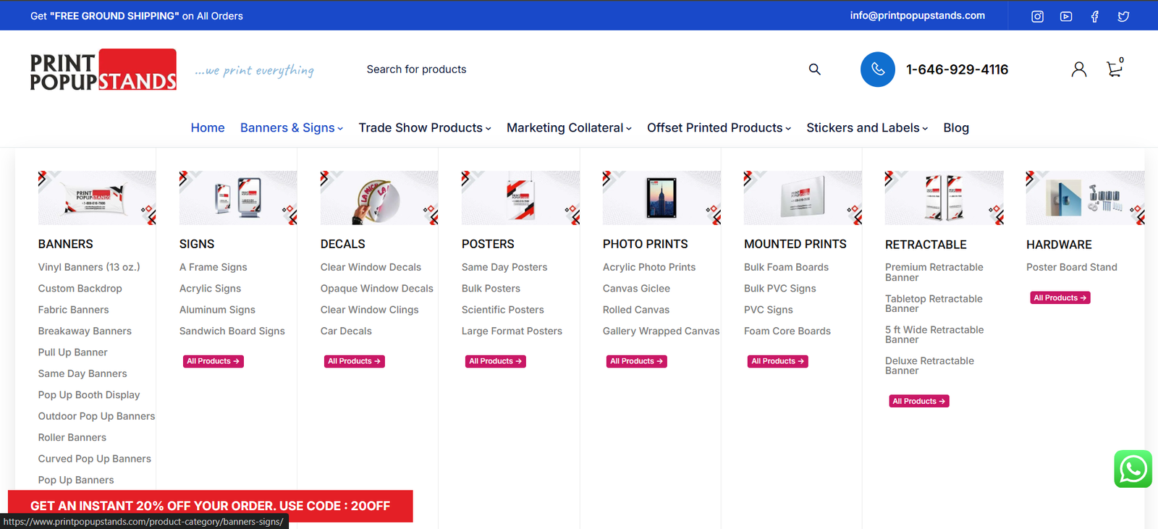Open the Instagram profile icon

pyautogui.click(x=1037, y=16)
